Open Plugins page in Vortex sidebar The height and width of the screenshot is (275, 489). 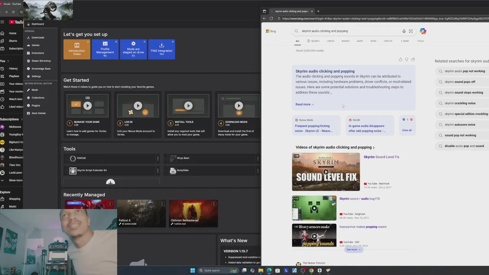click(36, 105)
